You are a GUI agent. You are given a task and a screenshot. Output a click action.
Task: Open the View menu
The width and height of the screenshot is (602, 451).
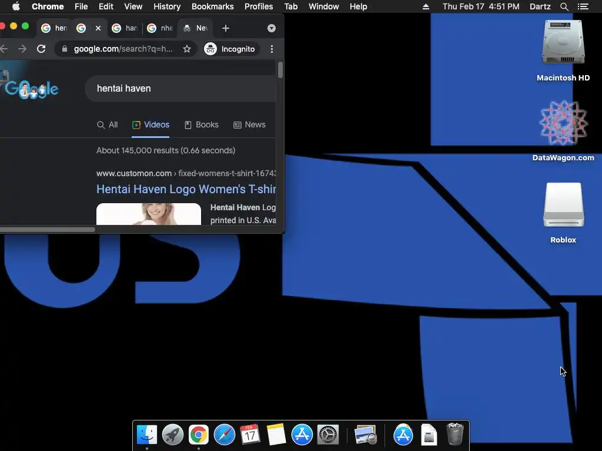point(133,6)
